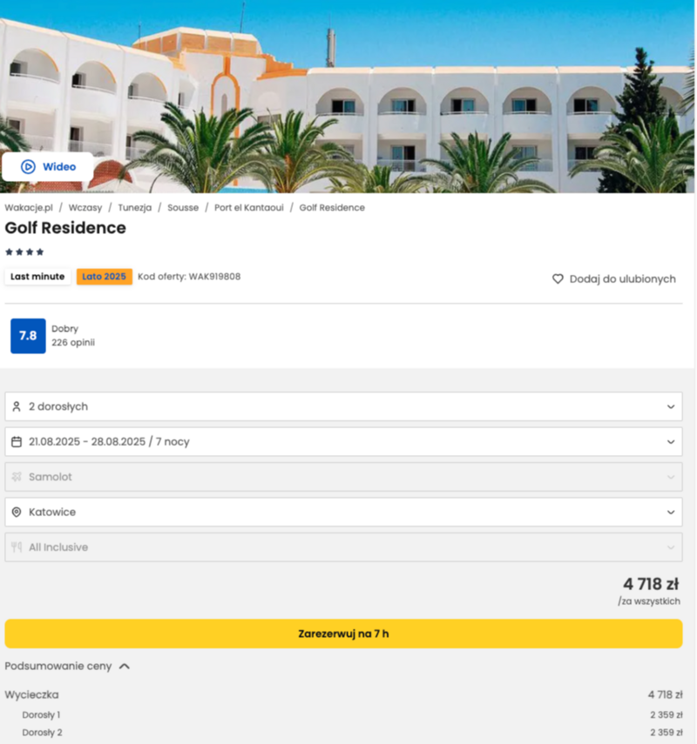Click the location pin icon beside Katowice
697x744 pixels.
17,512
